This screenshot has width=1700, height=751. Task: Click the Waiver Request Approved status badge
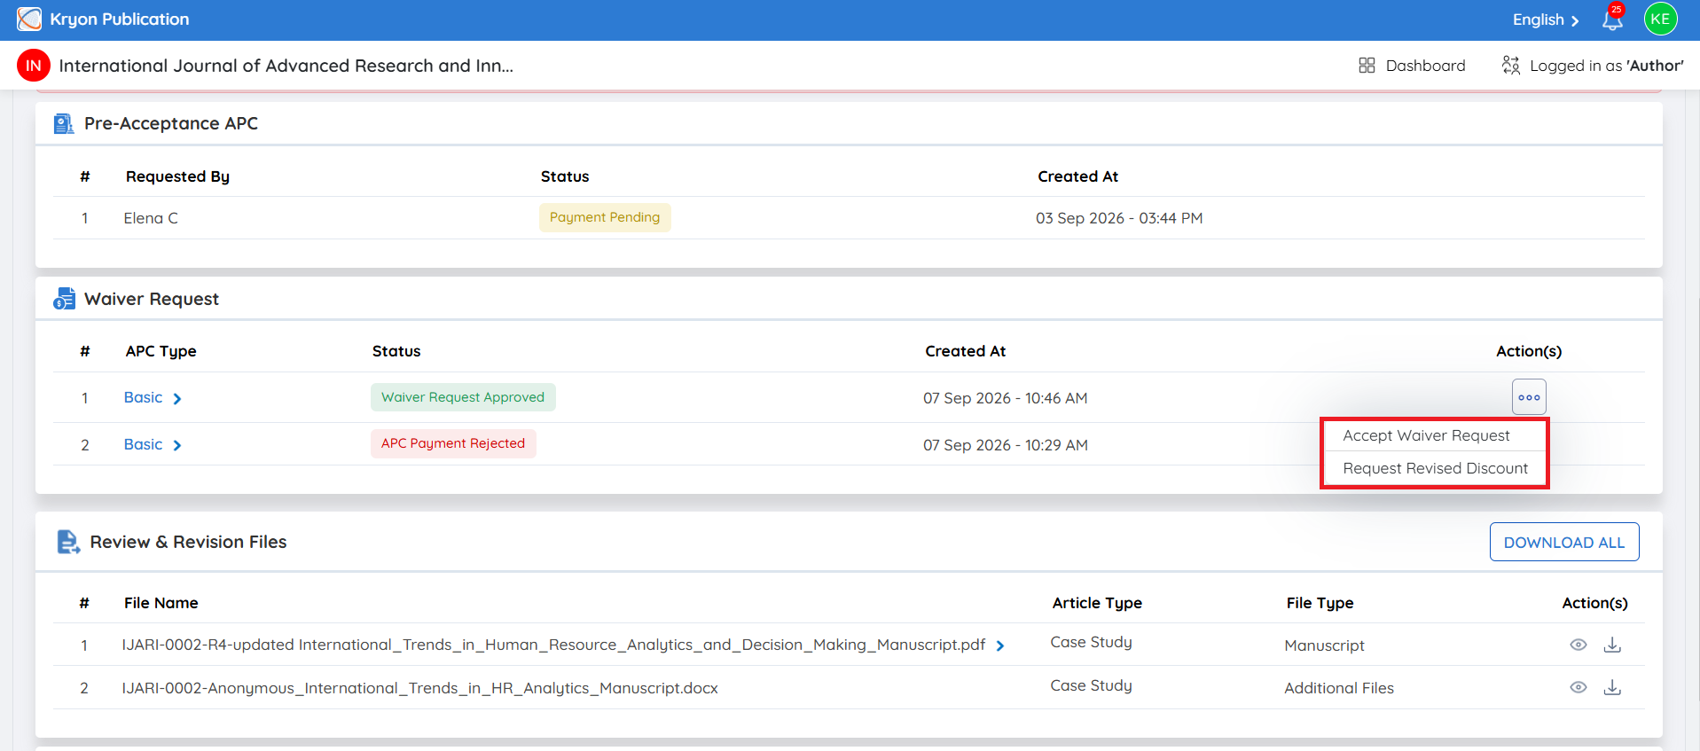463,397
